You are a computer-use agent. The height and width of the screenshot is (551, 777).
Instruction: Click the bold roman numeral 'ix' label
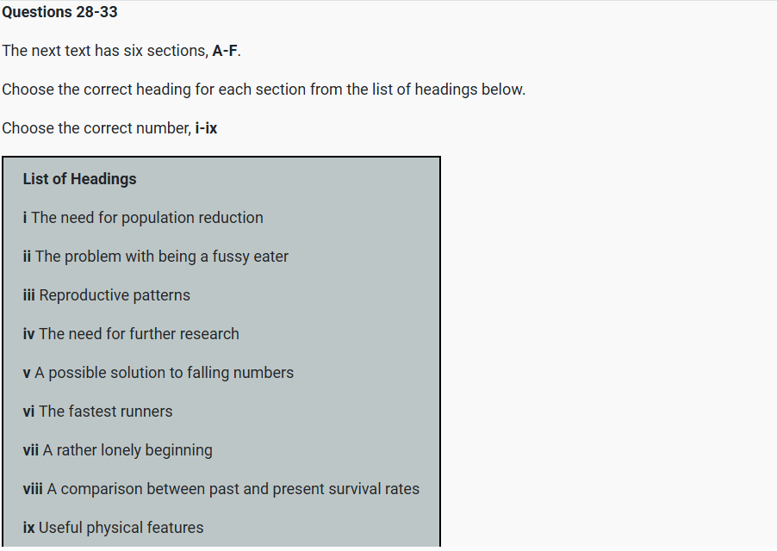tap(28, 528)
